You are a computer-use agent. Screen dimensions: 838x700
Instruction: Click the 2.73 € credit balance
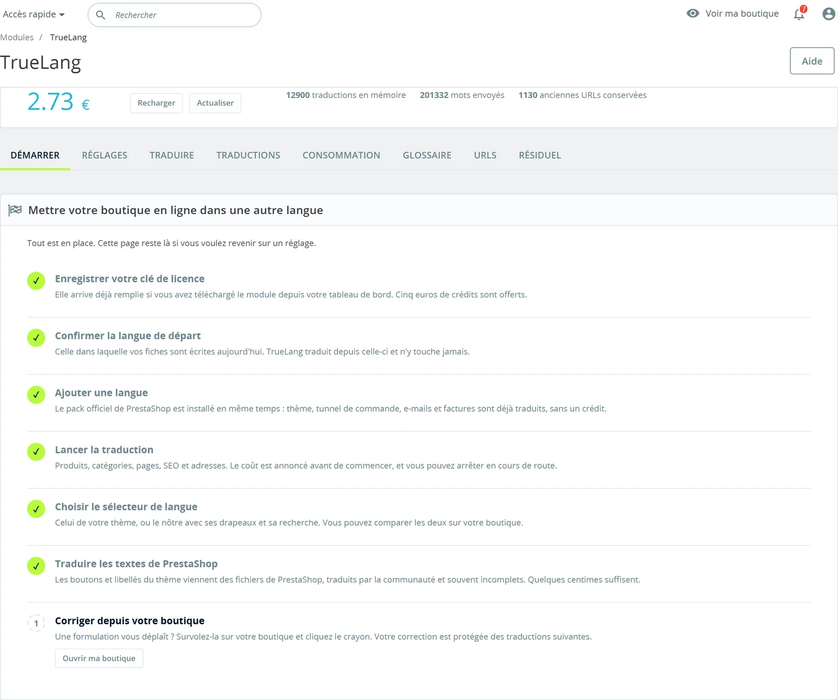(59, 102)
